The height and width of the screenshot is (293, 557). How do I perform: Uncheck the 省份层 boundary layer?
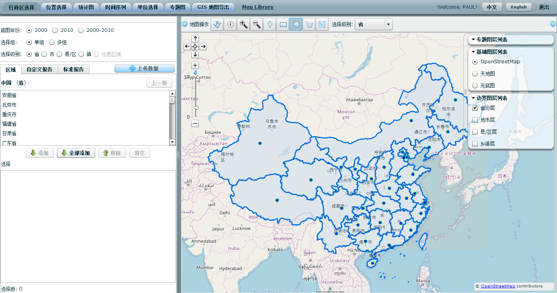pos(475,108)
